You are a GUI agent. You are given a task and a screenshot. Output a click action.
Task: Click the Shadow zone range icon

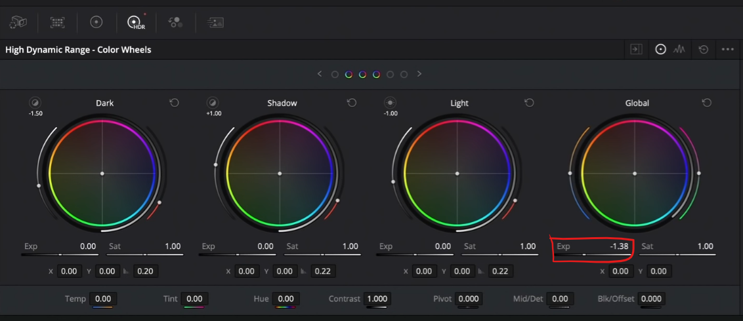coord(213,103)
